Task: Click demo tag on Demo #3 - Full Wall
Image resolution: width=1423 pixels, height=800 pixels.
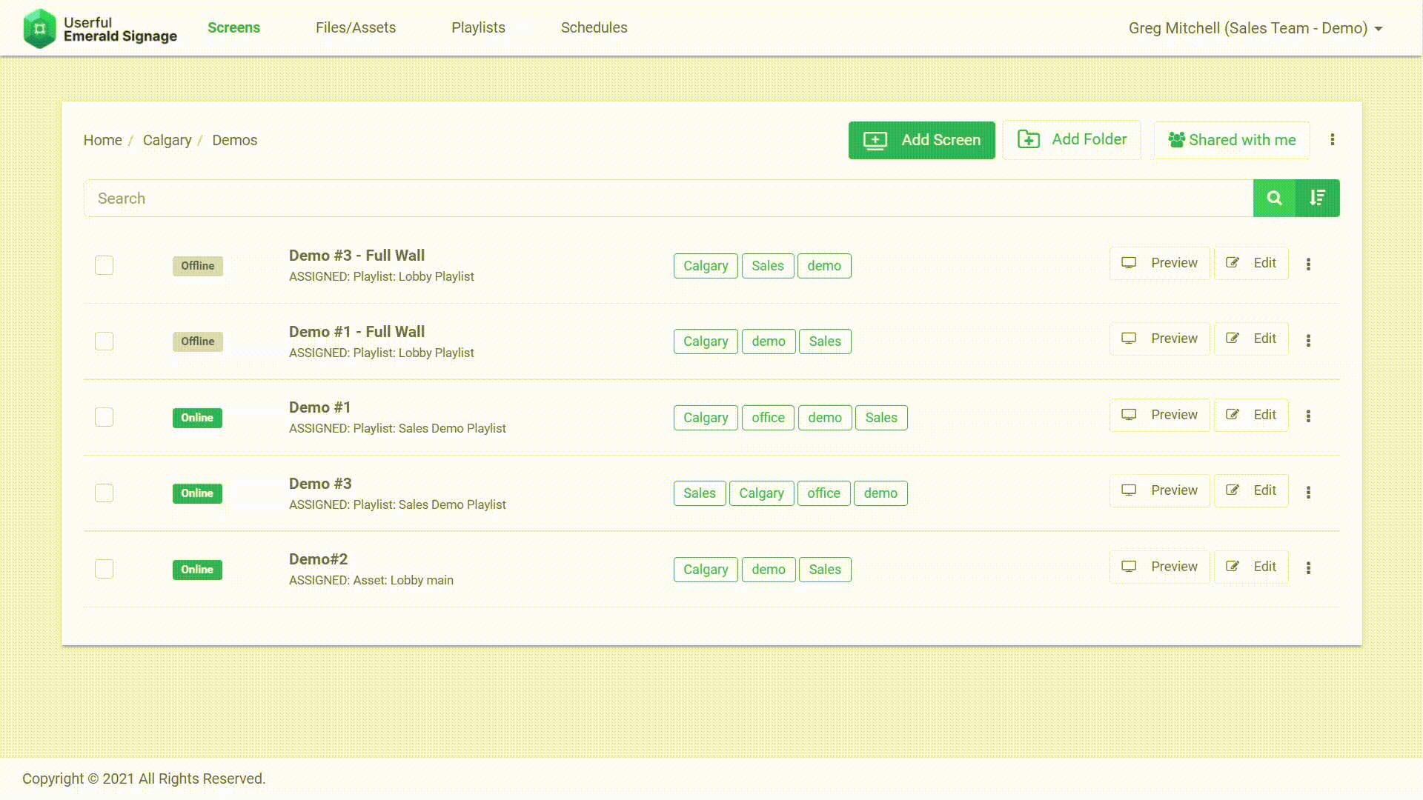Action: [824, 266]
